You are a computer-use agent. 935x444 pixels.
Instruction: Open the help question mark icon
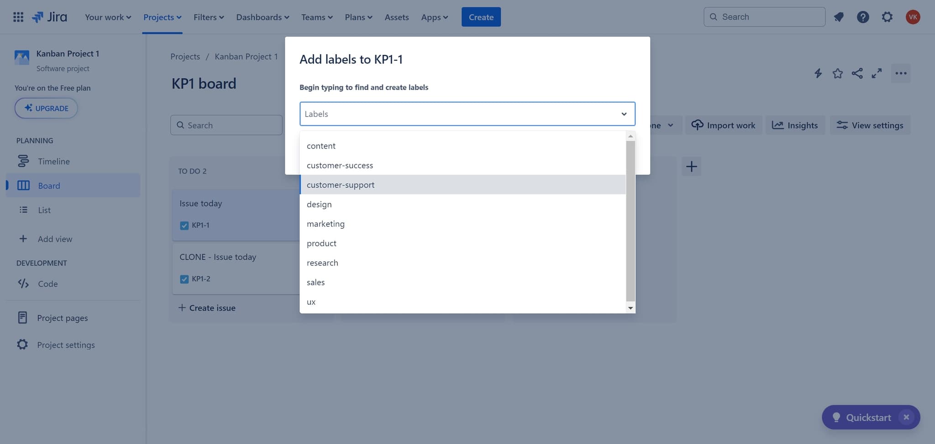(863, 17)
